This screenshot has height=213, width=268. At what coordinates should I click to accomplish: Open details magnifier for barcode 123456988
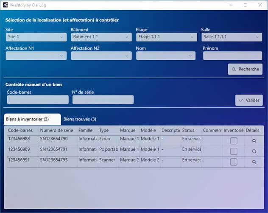click(x=254, y=141)
